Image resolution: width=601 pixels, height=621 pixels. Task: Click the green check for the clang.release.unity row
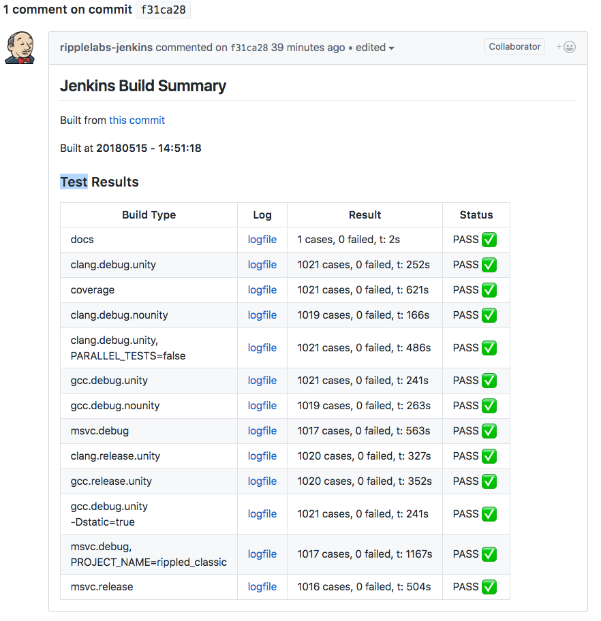(x=489, y=456)
